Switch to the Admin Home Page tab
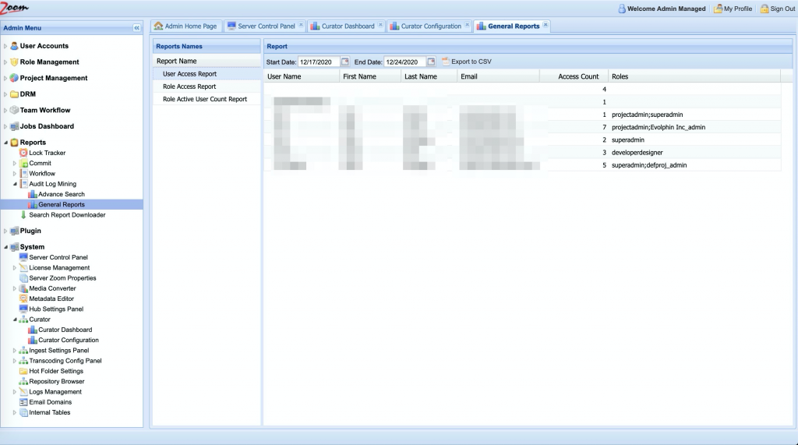The height and width of the screenshot is (445, 798). click(x=185, y=26)
